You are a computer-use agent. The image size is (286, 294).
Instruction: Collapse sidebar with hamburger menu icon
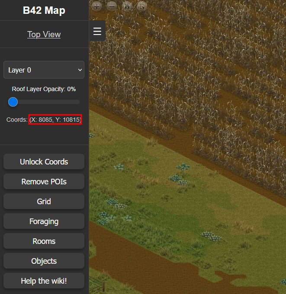pyautogui.click(x=97, y=31)
